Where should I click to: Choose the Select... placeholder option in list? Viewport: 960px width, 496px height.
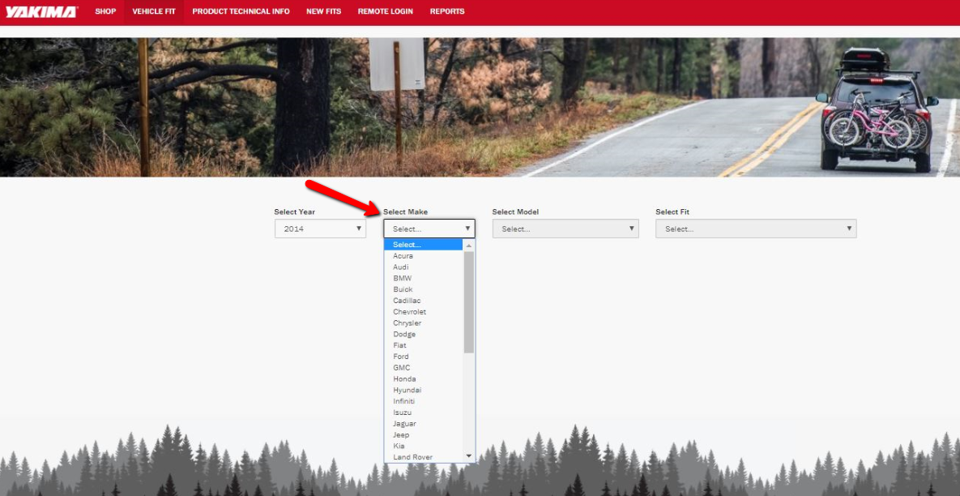423,245
